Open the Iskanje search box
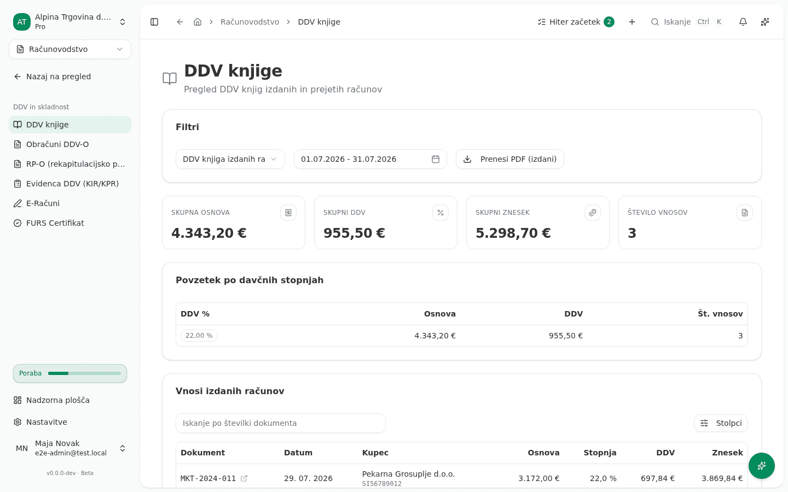Screen dimensions: 788x492 687,22
